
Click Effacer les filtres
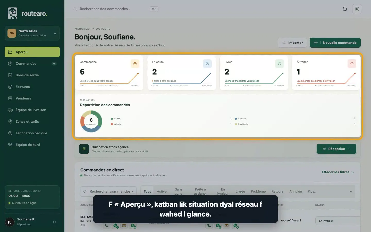click(338, 172)
